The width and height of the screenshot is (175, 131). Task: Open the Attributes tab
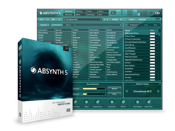click(x=69, y=14)
